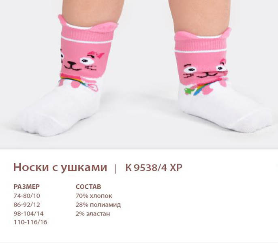
Task: Click the rainbow pattern on right sock
Action: [x=199, y=90]
